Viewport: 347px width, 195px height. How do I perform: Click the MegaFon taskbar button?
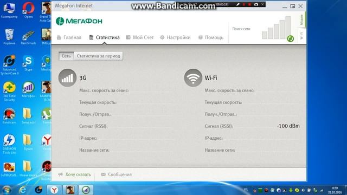[86, 190]
